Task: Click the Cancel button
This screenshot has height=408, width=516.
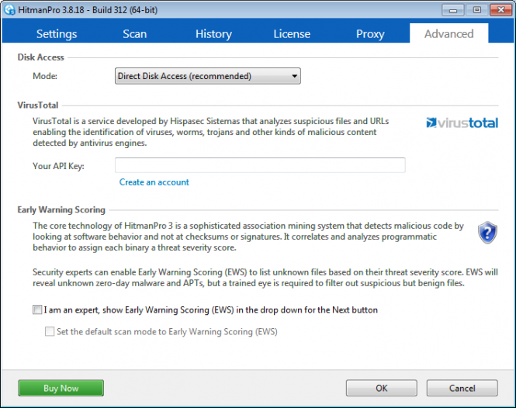Action: point(462,388)
